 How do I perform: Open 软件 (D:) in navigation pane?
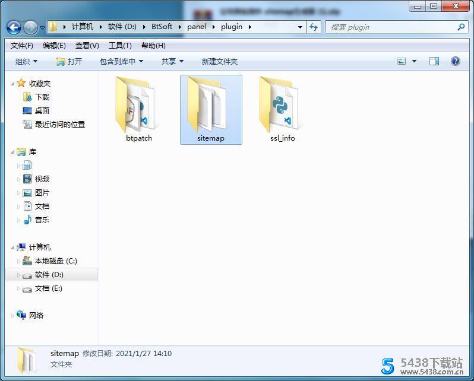pos(49,275)
